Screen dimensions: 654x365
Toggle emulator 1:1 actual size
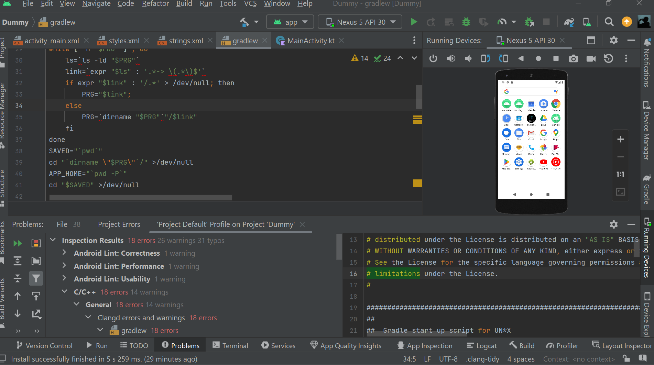click(620, 175)
